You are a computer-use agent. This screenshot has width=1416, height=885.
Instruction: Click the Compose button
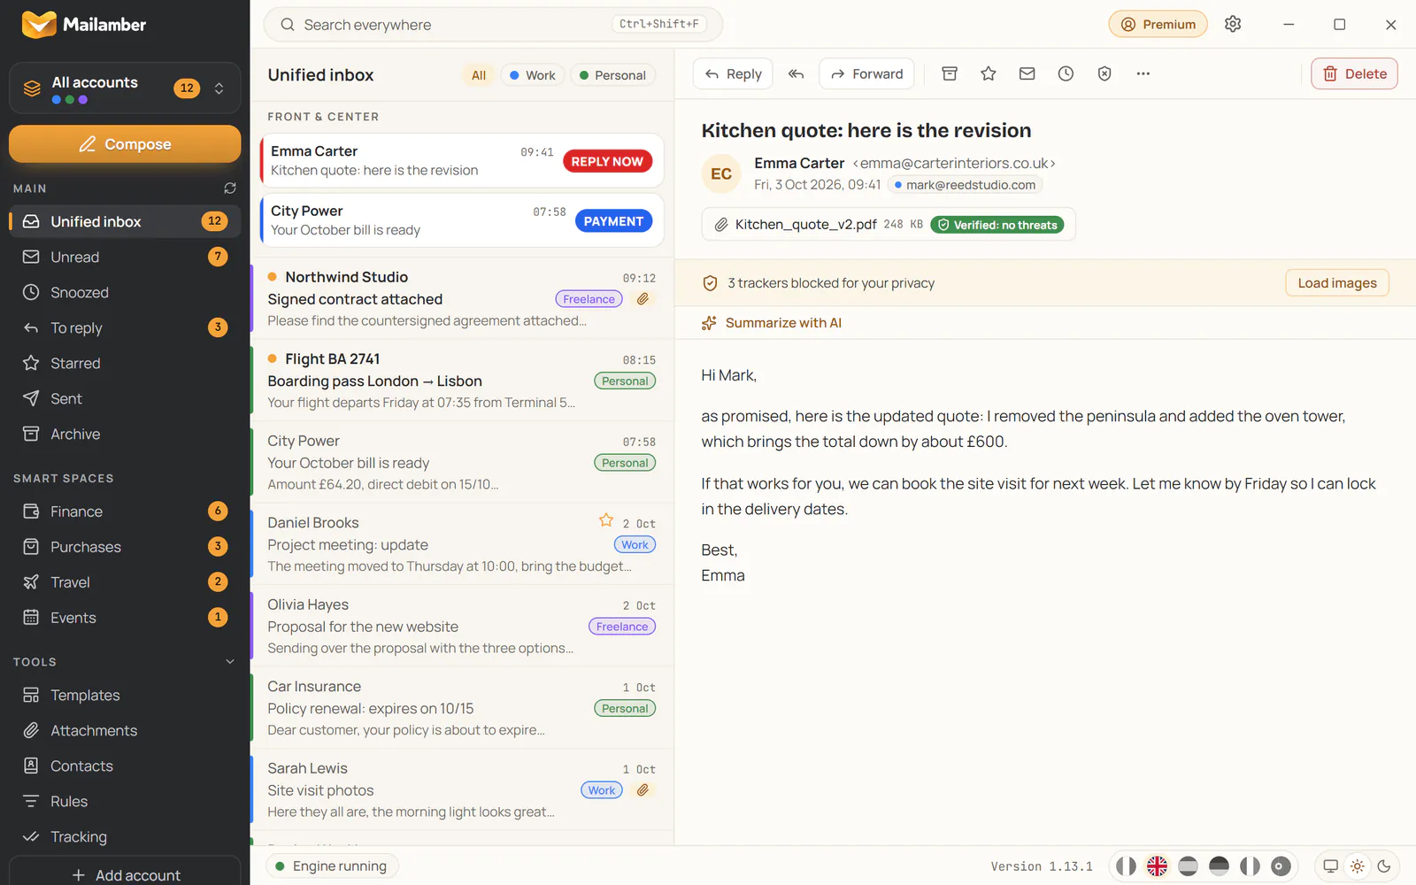tap(125, 144)
